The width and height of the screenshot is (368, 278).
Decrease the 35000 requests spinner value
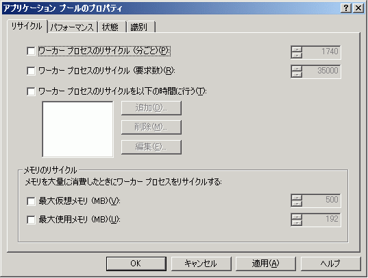pyautogui.click(x=297, y=75)
